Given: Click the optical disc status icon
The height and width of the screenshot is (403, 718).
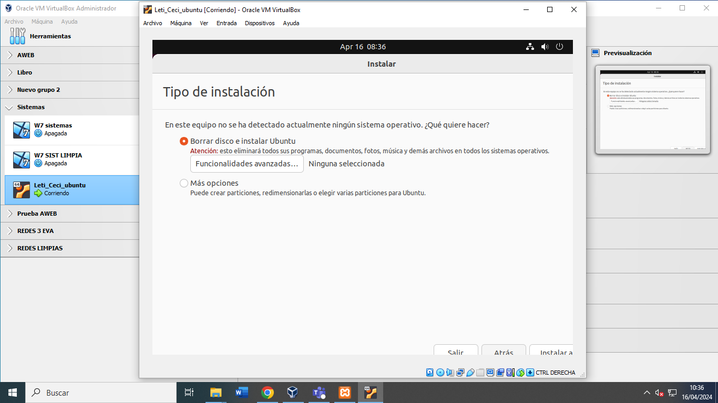Looking at the screenshot, I should click(x=440, y=373).
